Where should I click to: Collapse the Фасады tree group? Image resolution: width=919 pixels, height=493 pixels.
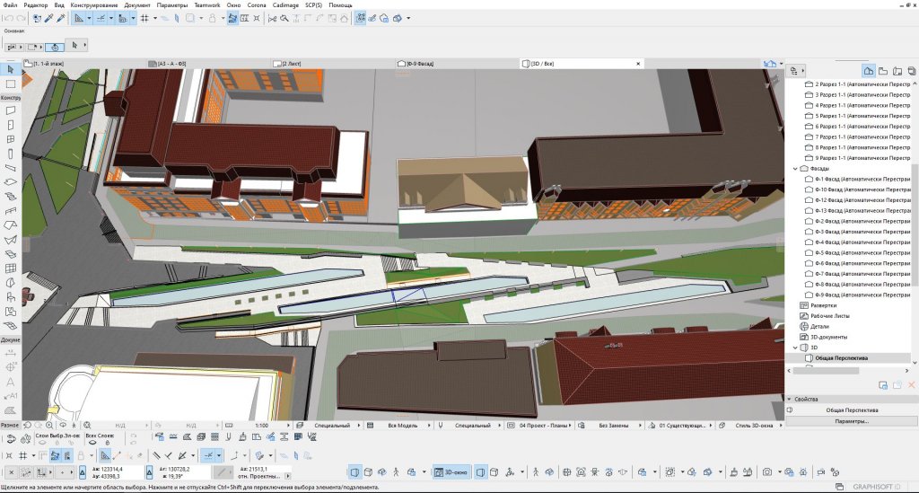[794, 169]
